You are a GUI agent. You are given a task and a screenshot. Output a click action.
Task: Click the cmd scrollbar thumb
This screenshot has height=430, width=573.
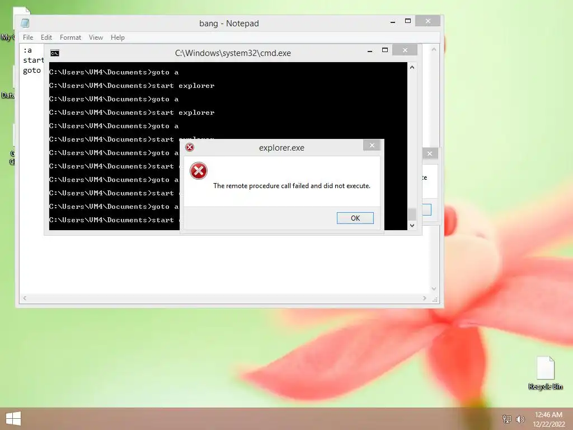tap(412, 214)
